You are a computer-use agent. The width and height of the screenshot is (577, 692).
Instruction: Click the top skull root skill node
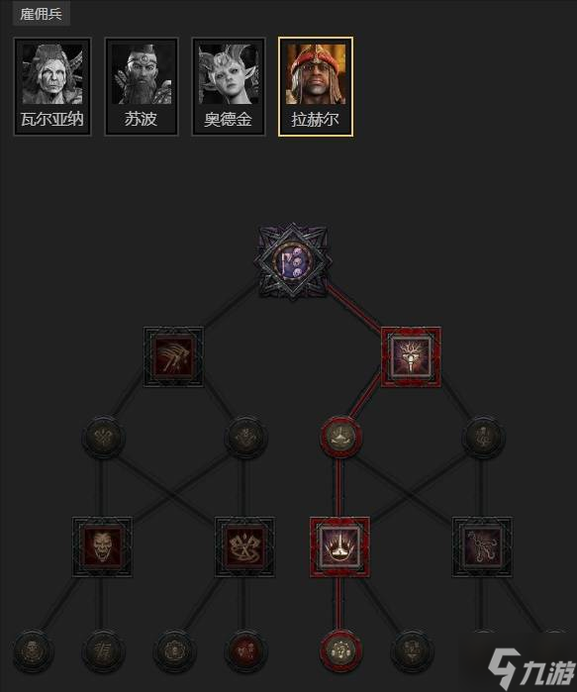click(x=293, y=260)
